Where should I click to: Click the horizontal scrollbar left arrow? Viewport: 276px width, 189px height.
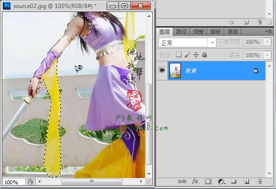coord(39,181)
